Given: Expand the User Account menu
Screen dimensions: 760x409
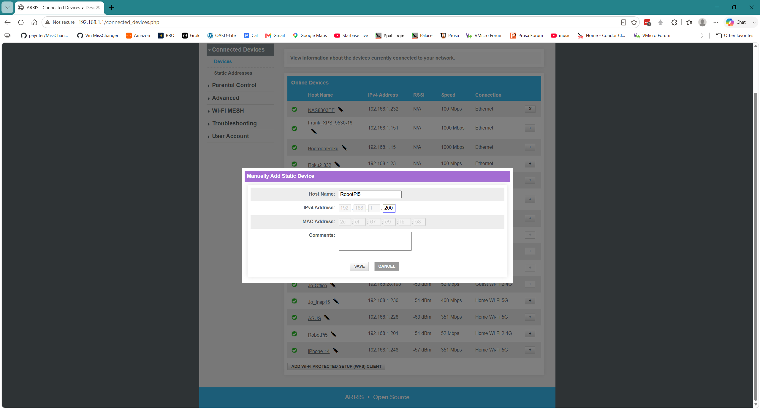Looking at the screenshot, I should [x=240, y=136].
